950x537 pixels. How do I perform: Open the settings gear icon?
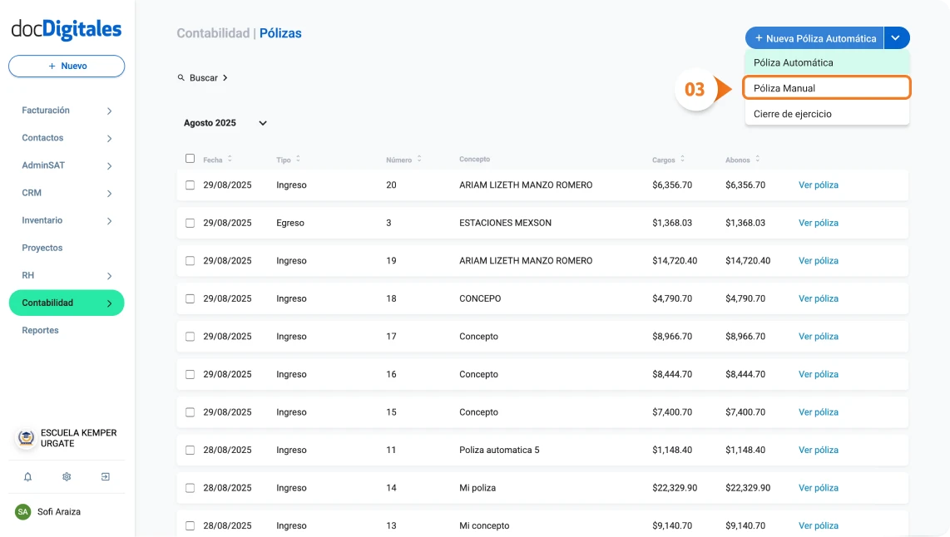click(66, 476)
